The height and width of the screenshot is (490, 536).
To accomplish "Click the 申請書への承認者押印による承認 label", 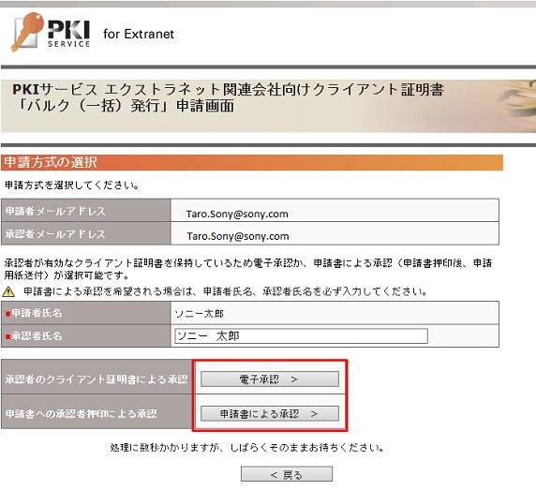I will pos(81,414).
